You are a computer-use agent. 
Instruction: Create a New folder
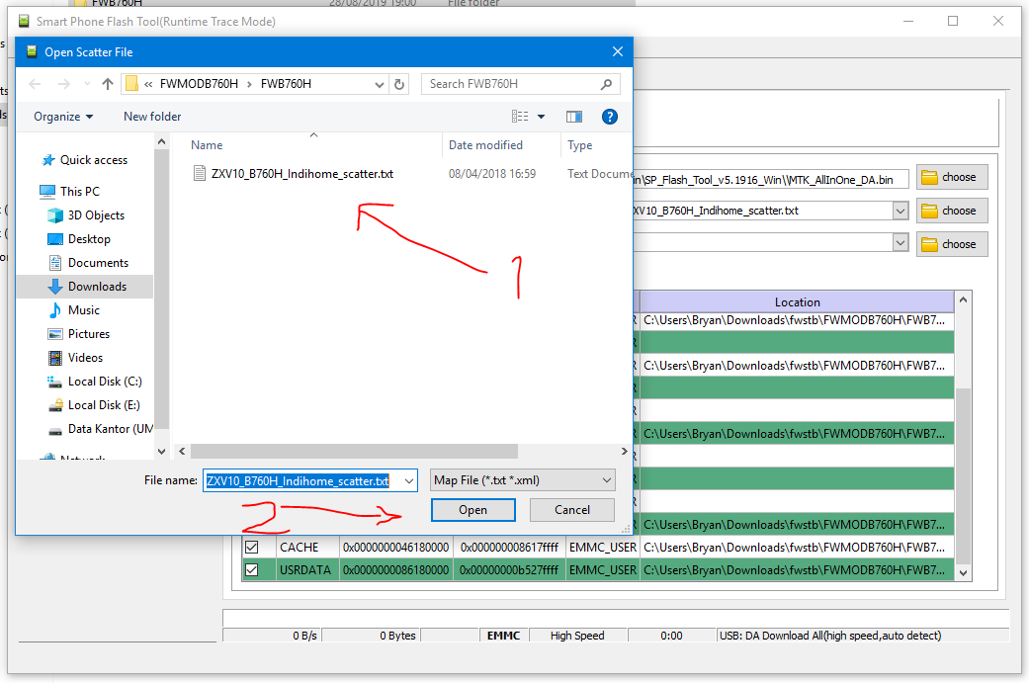(x=152, y=117)
